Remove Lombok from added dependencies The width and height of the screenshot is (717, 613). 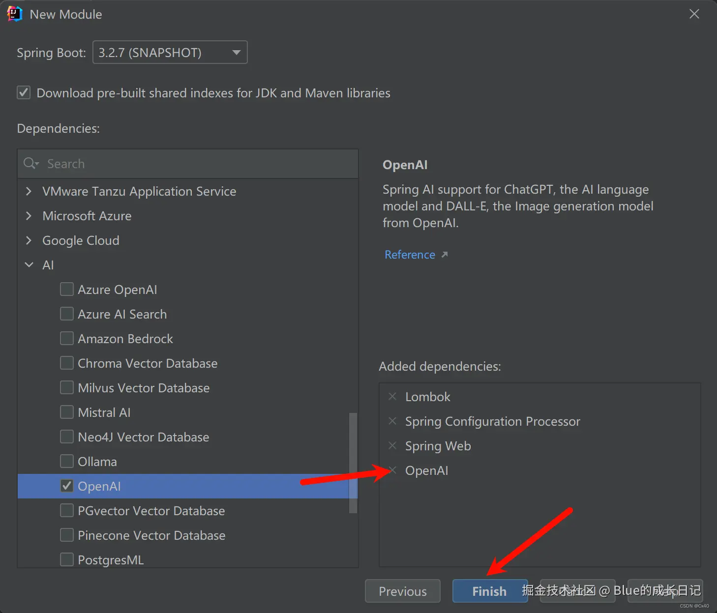[x=392, y=397]
